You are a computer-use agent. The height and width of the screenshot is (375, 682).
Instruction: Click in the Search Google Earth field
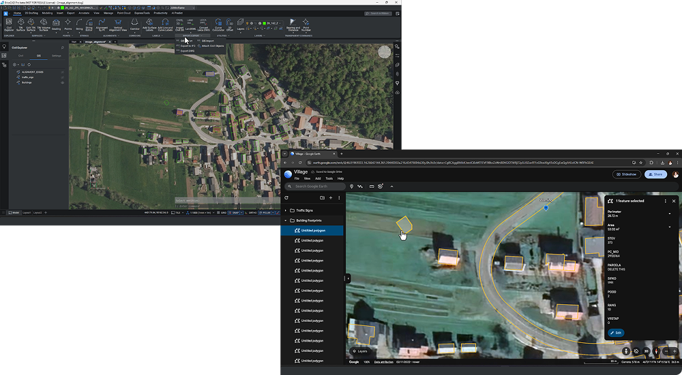click(315, 186)
